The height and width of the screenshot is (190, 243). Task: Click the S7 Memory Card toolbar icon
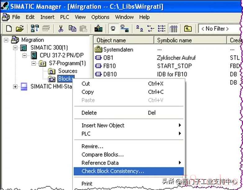pyautogui.click(x=46, y=29)
